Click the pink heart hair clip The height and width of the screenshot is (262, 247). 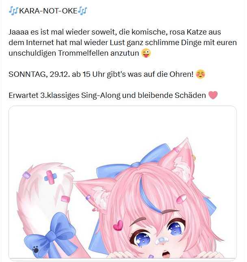pyautogui.click(x=118, y=225)
